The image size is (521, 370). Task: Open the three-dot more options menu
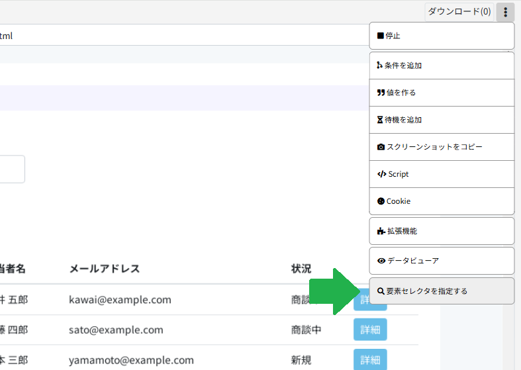click(505, 13)
